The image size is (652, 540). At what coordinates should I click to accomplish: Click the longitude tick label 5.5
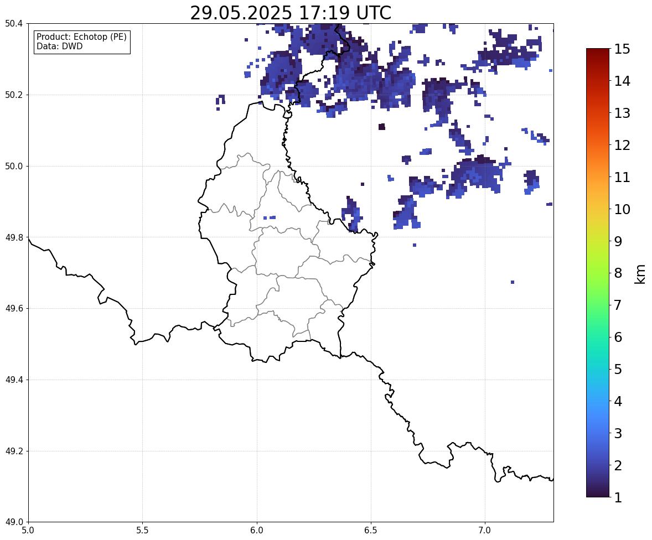coord(142,531)
